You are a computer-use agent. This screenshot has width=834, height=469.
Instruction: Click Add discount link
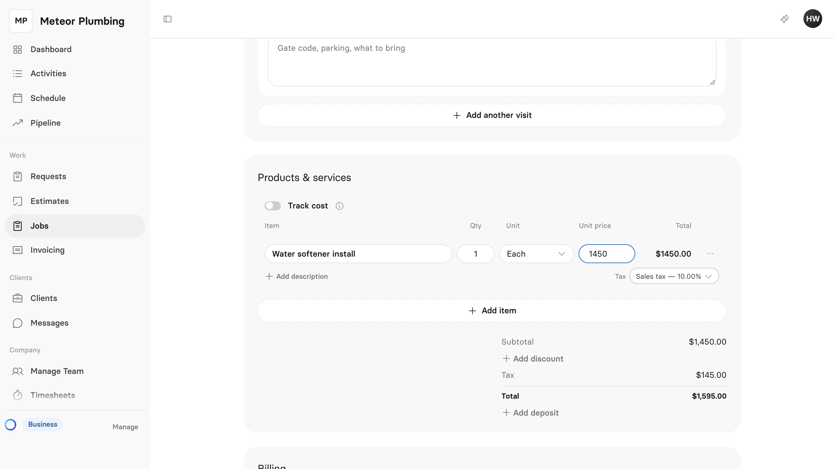[533, 359]
